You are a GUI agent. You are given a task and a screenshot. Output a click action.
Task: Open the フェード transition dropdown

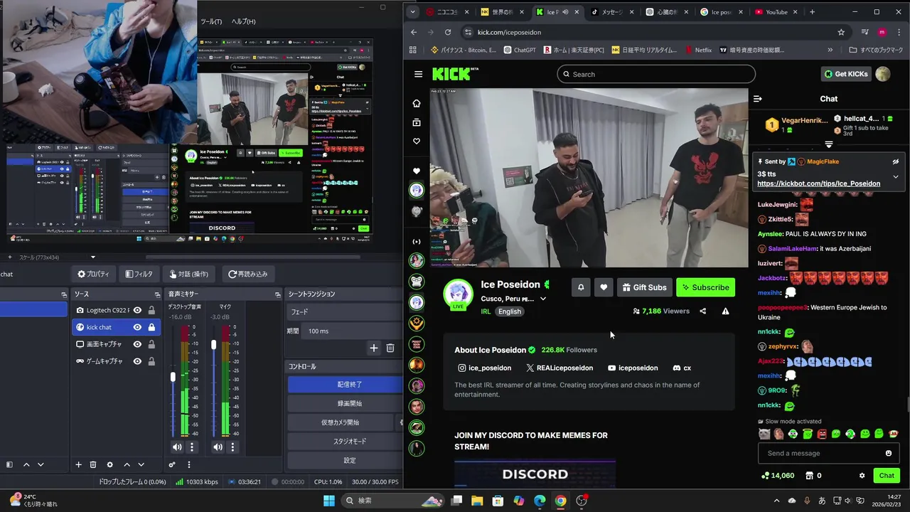(x=344, y=311)
